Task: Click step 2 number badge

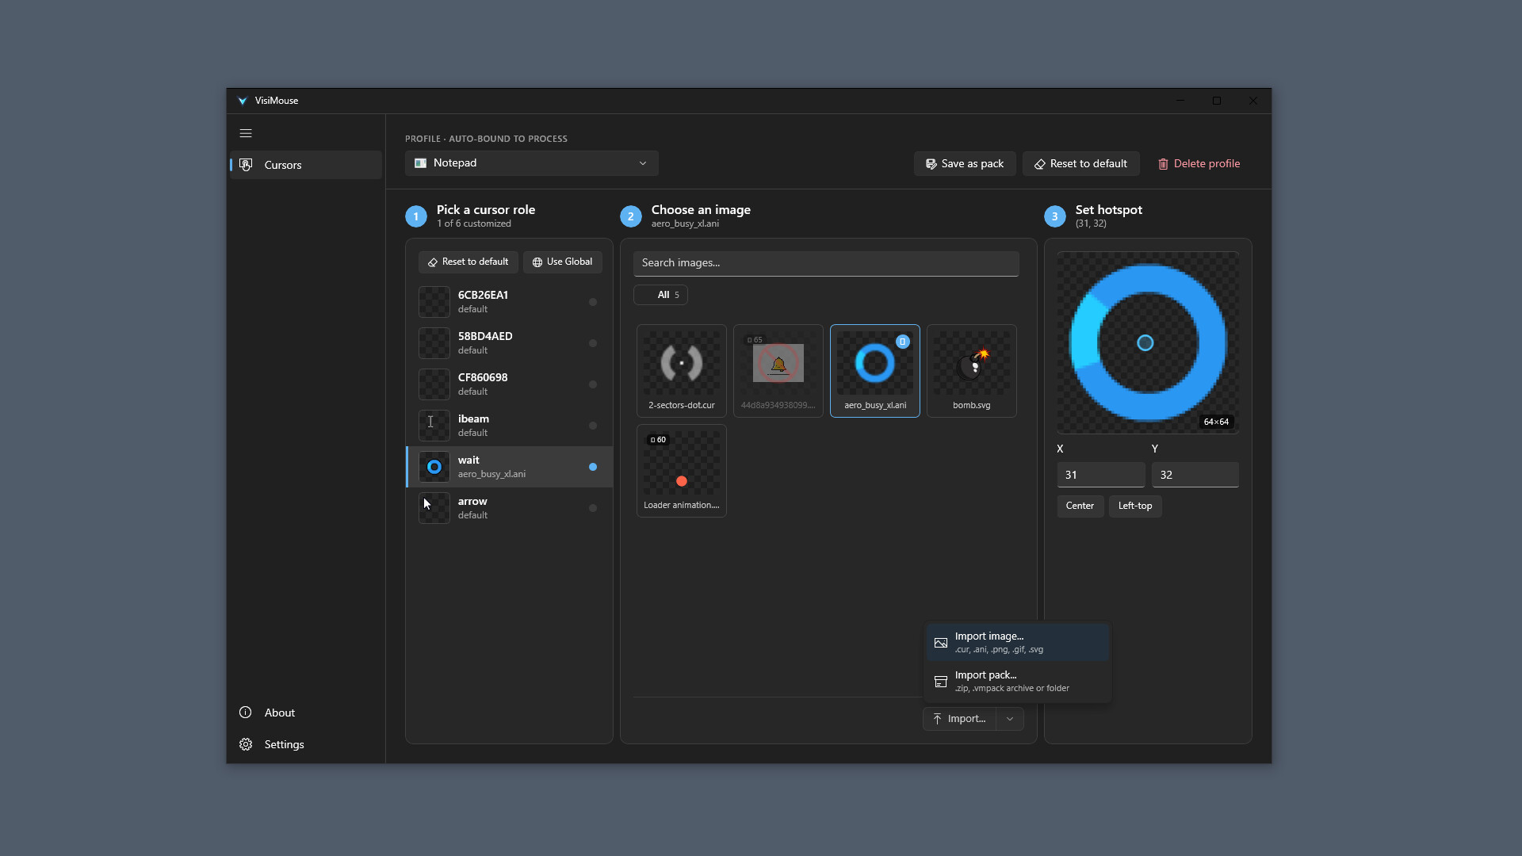Action: [631, 216]
